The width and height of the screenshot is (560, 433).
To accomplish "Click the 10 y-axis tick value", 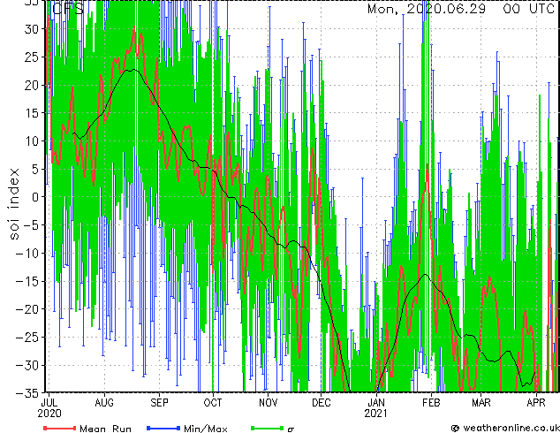I will [32, 141].
